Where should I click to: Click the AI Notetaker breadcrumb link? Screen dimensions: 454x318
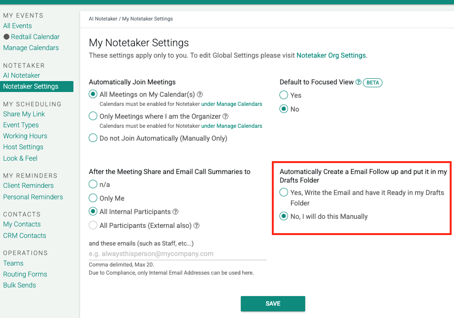point(103,19)
